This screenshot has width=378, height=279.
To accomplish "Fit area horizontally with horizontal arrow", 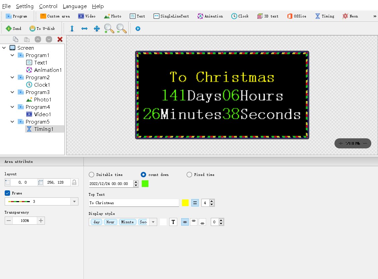I will pos(84,29).
